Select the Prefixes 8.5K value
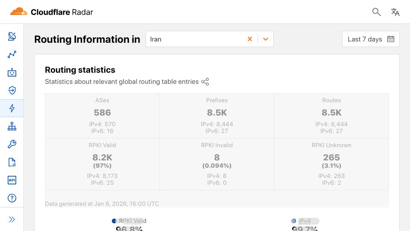The height and width of the screenshot is (231, 410). [x=217, y=113]
